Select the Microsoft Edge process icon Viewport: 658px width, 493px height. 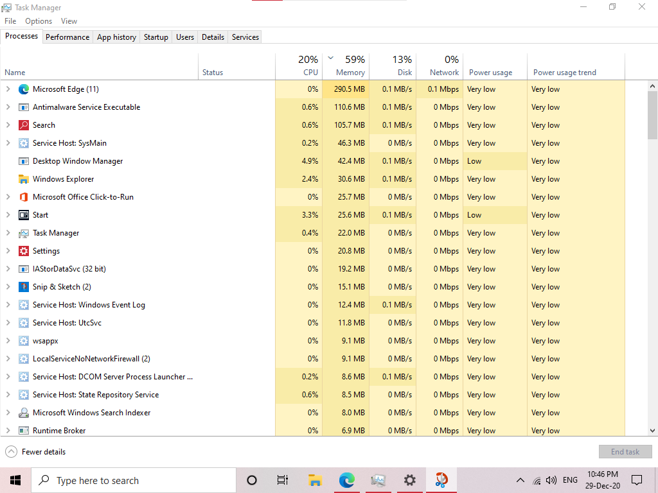[24, 89]
